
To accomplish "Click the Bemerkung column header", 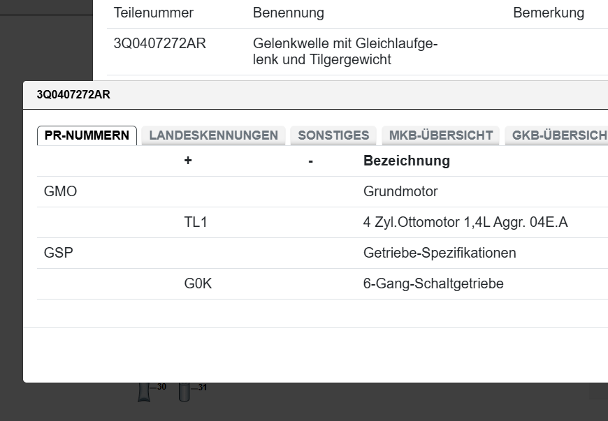I will coord(549,13).
